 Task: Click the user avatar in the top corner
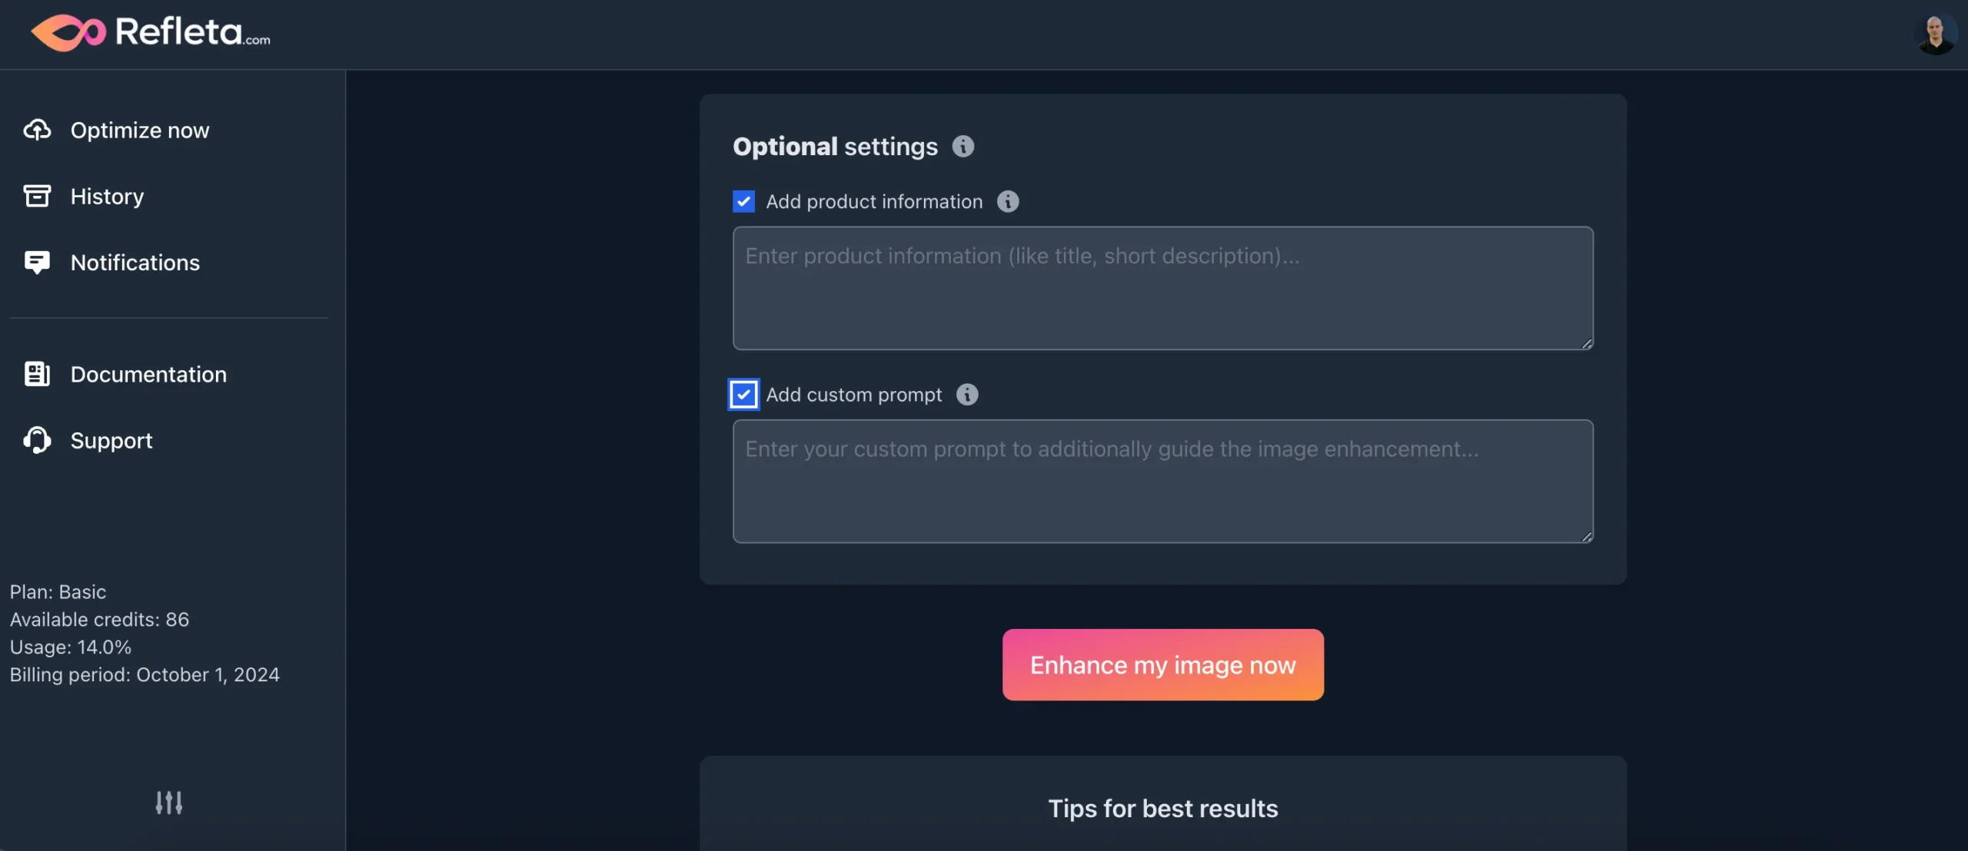[1937, 32]
